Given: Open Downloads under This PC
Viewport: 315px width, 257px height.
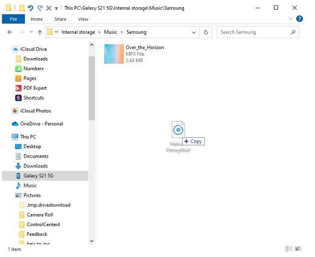Looking at the screenshot, I should pyautogui.click(x=35, y=166).
